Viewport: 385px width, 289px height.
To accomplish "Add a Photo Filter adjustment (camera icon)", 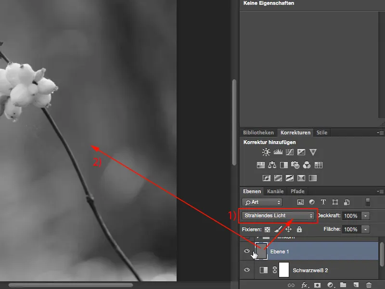I will click(295, 165).
